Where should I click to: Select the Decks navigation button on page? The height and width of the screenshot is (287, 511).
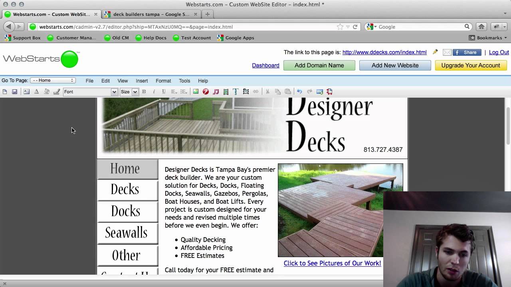(128, 189)
